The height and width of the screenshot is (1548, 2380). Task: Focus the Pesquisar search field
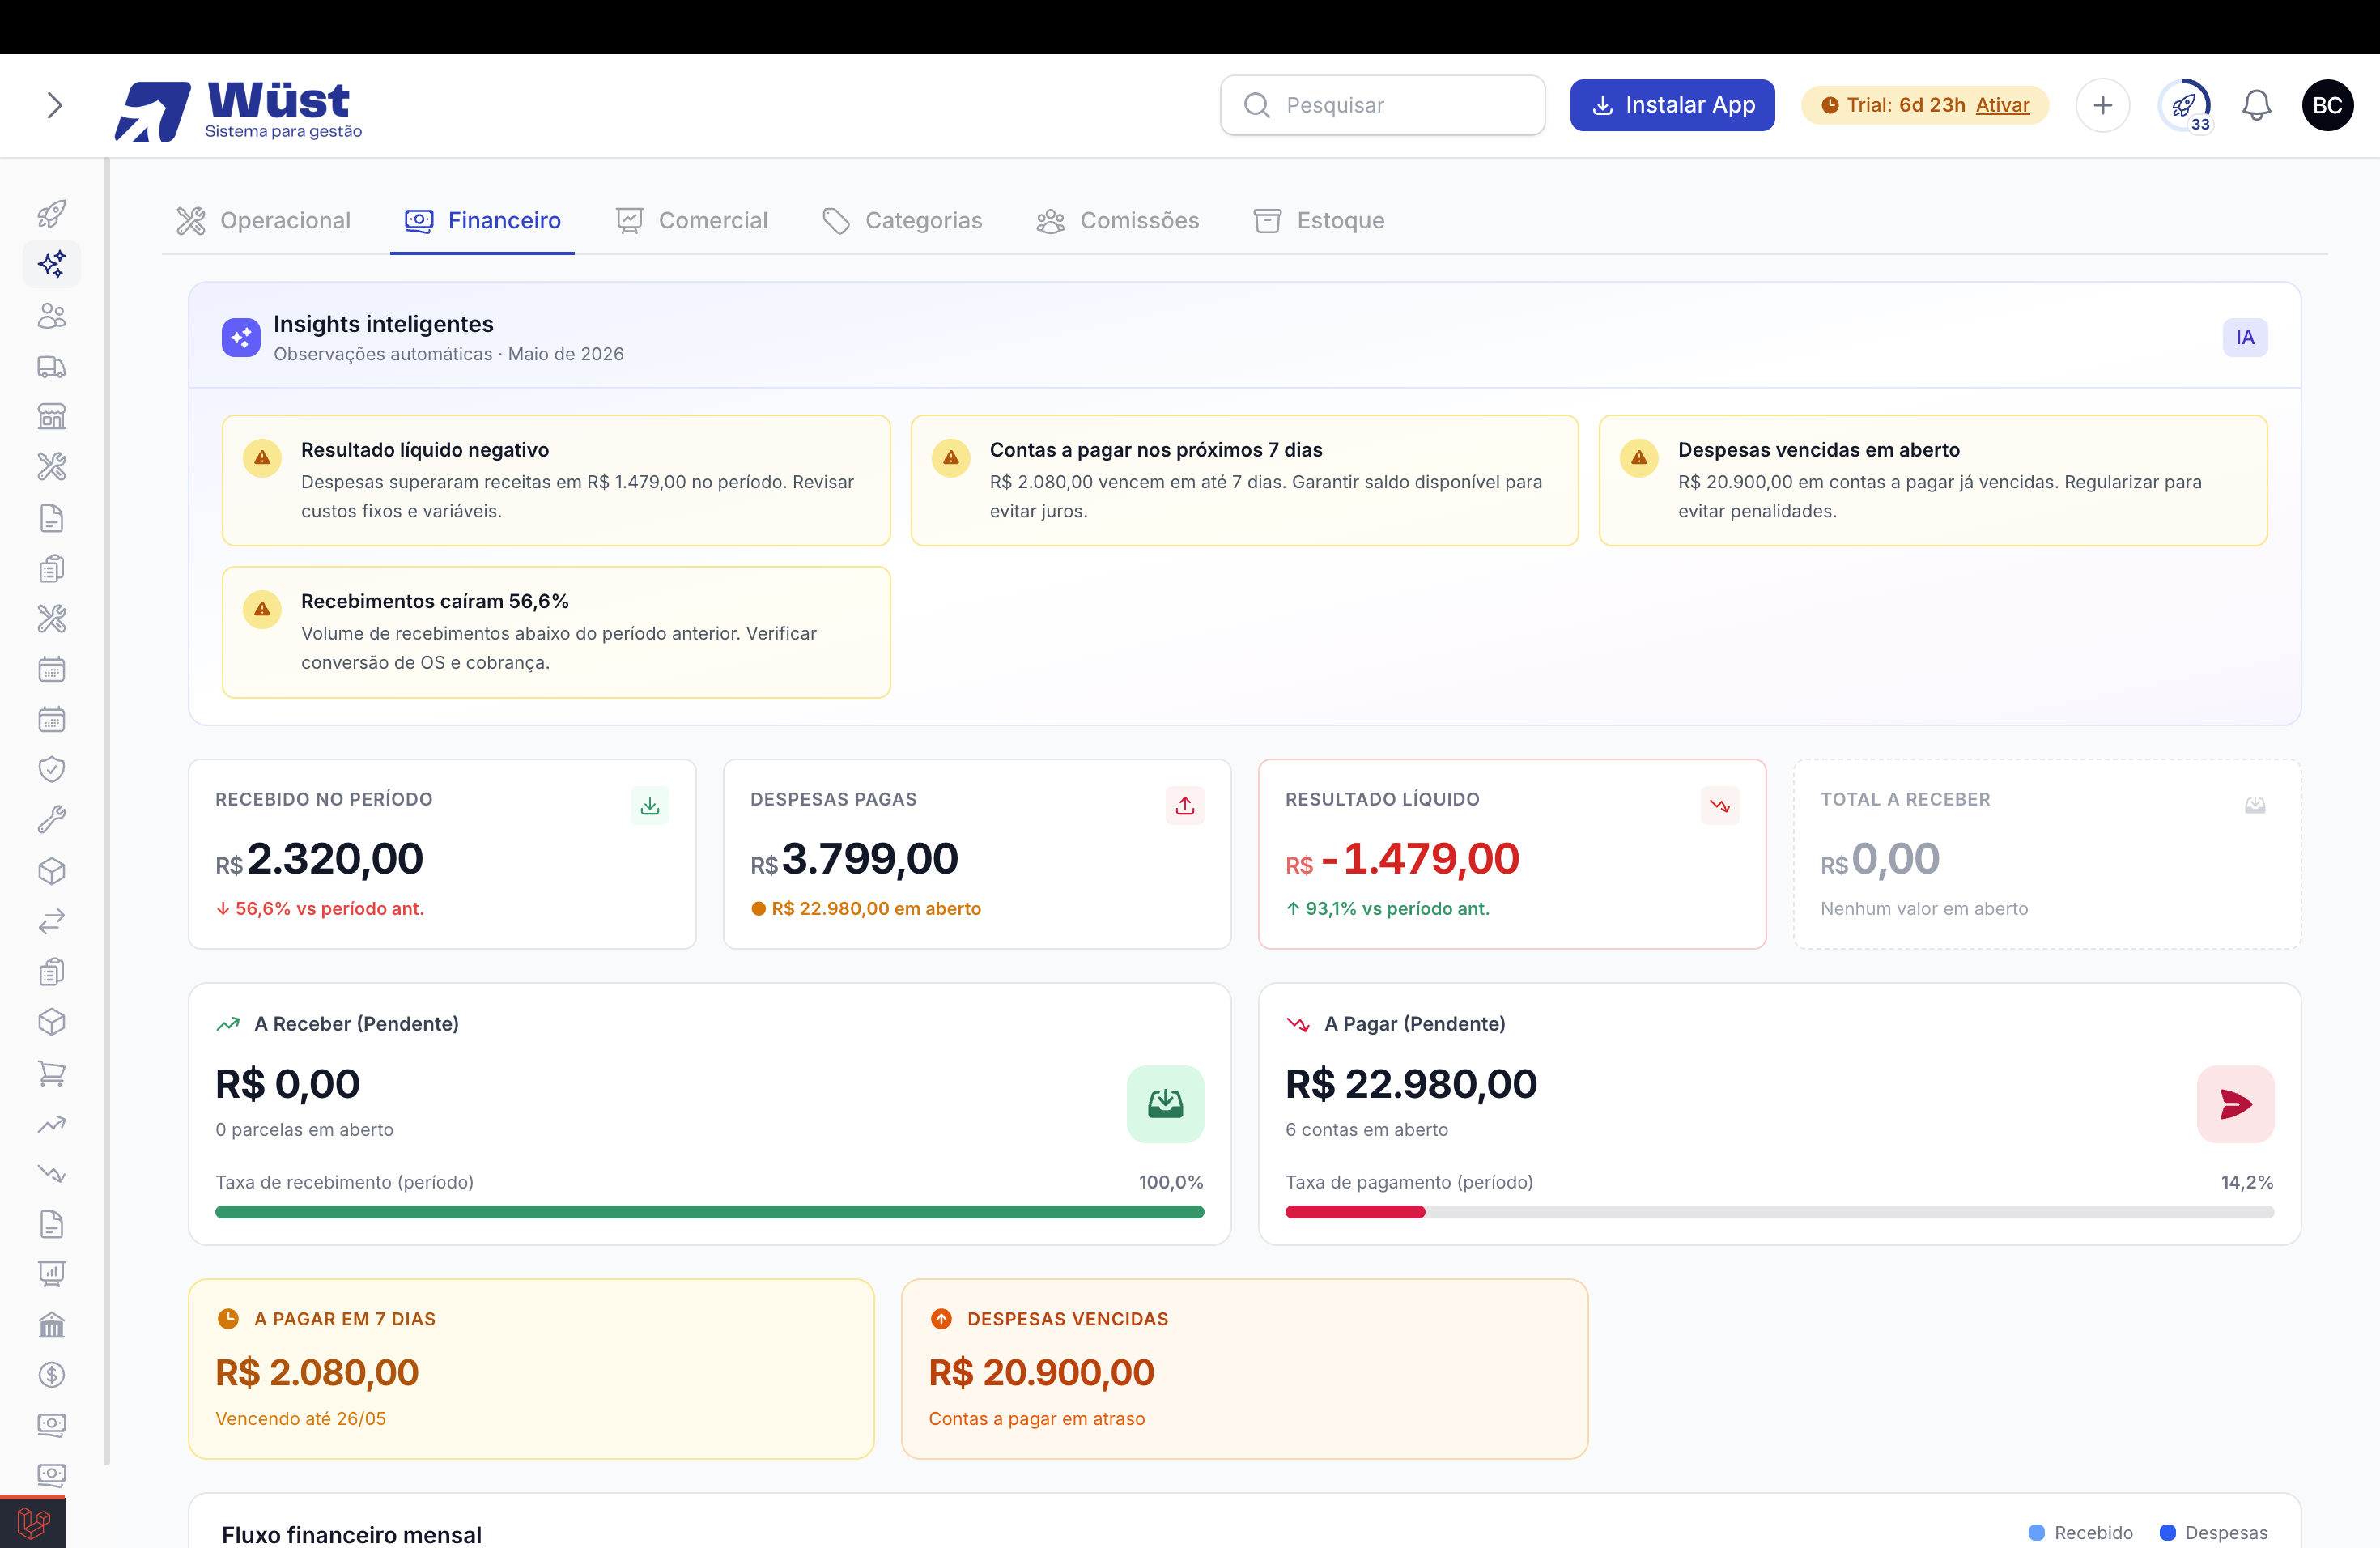click(x=1382, y=105)
